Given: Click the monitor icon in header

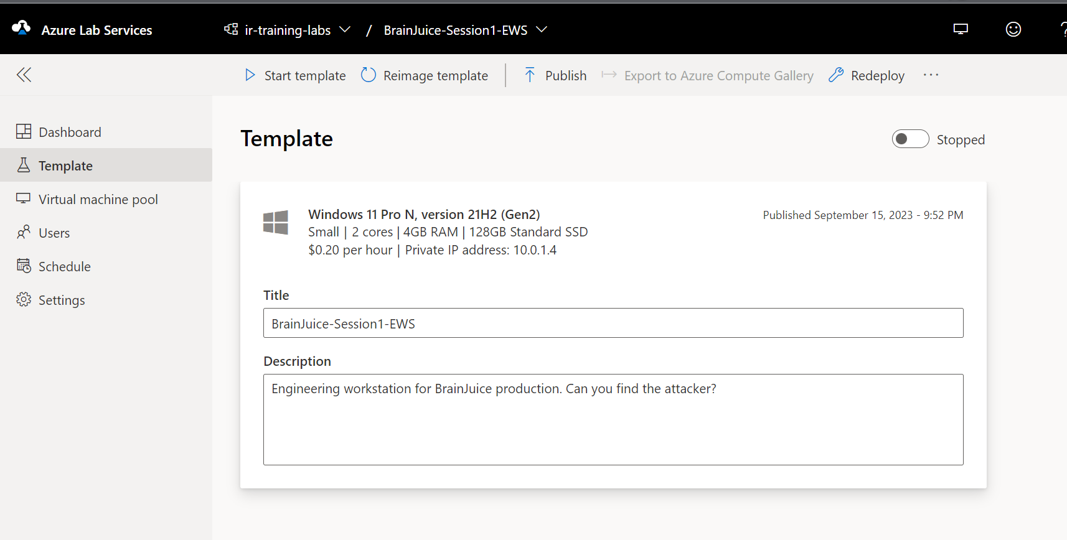Looking at the screenshot, I should point(961,29).
